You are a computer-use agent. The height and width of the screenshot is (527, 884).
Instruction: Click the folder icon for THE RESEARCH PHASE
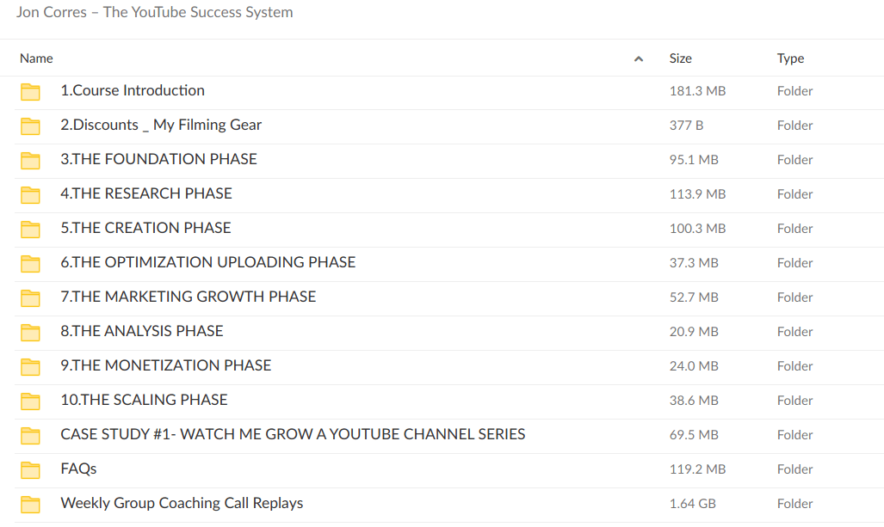(30, 194)
